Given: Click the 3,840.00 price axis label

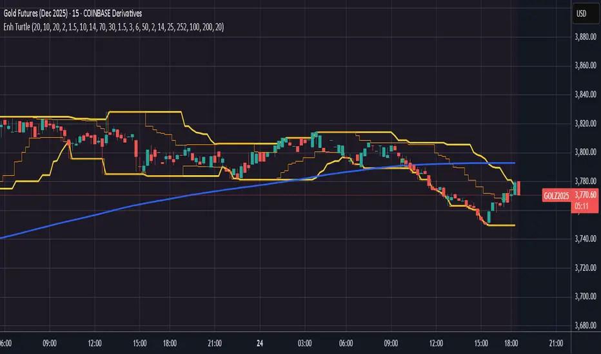Looking at the screenshot, I should pyautogui.click(x=586, y=94).
